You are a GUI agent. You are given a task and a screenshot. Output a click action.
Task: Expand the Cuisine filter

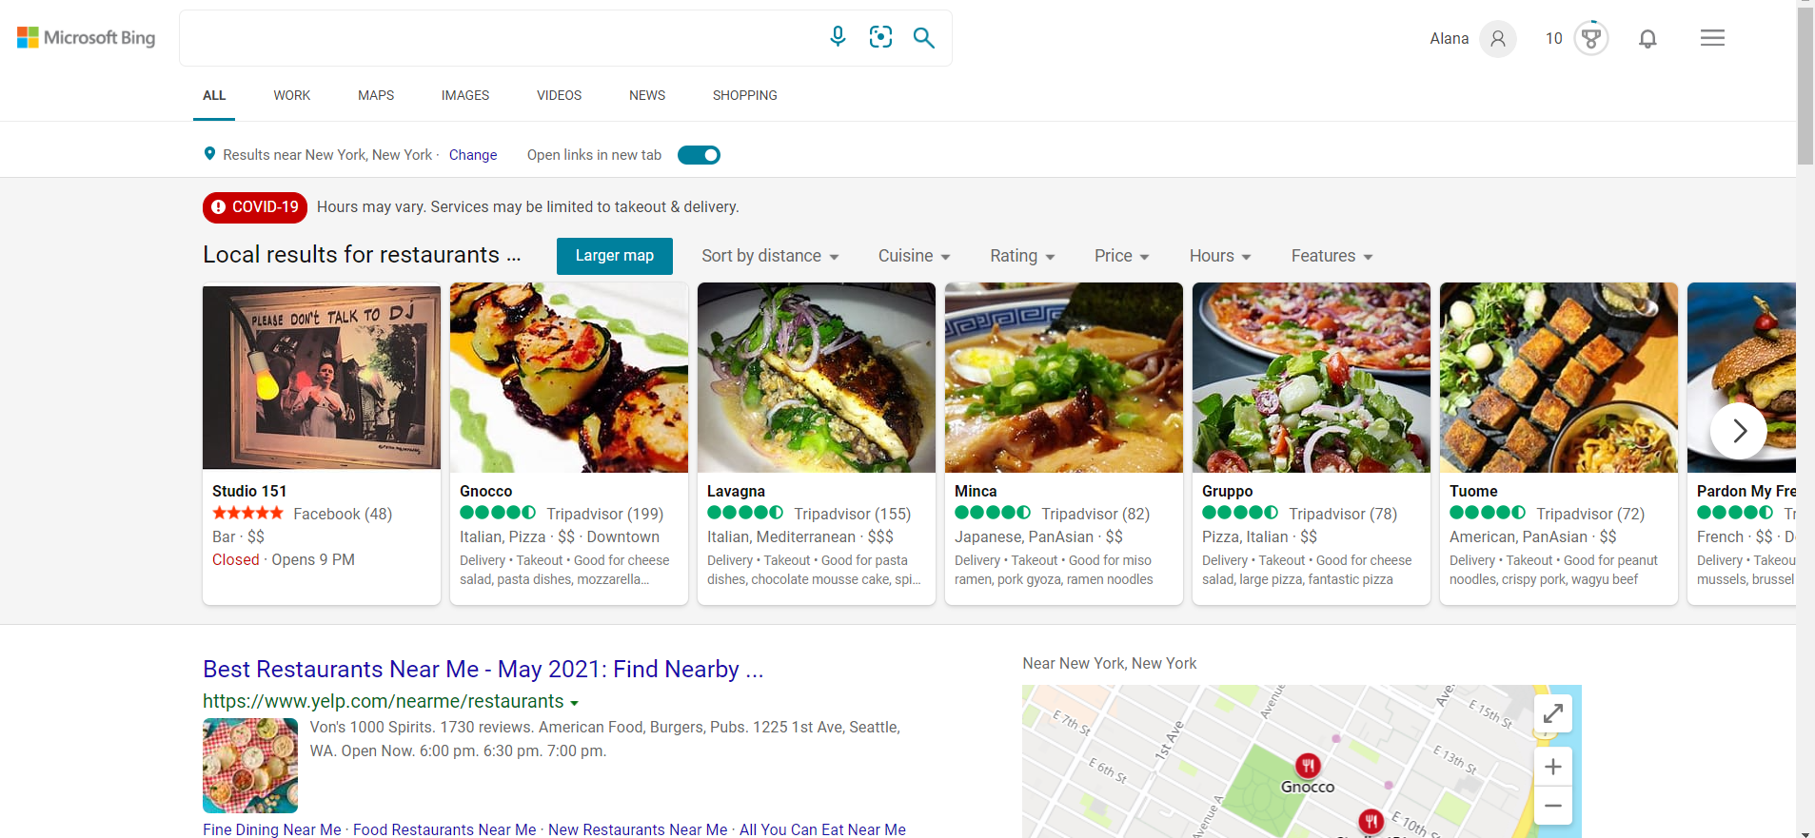(x=914, y=256)
